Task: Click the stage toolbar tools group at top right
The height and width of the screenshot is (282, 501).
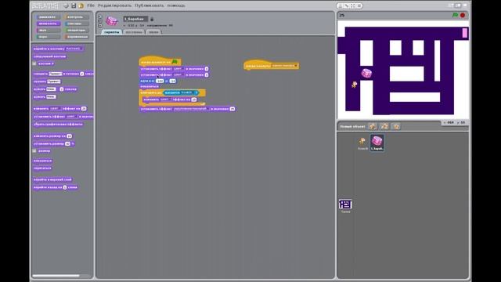Action: (349, 5)
